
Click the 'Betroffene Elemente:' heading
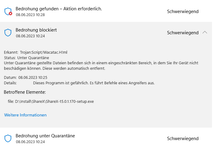(25, 92)
